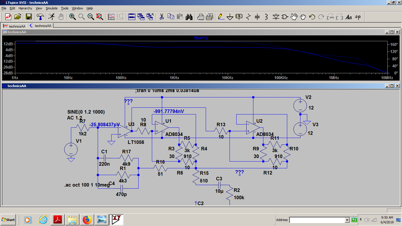402x226 pixels.
Task: Place a Capacitor component tool
Action: point(257,16)
